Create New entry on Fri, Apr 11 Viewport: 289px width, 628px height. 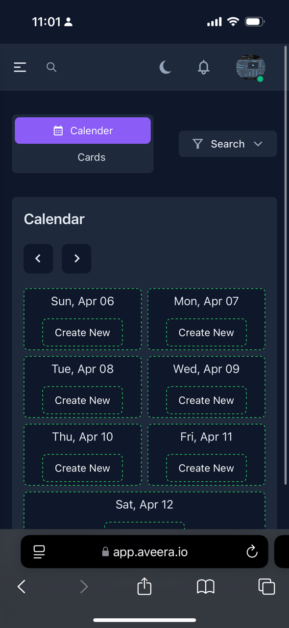pyautogui.click(x=206, y=468)
